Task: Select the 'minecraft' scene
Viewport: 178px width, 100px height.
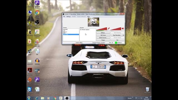Action: pyautogui.click(x=65, y=29)
